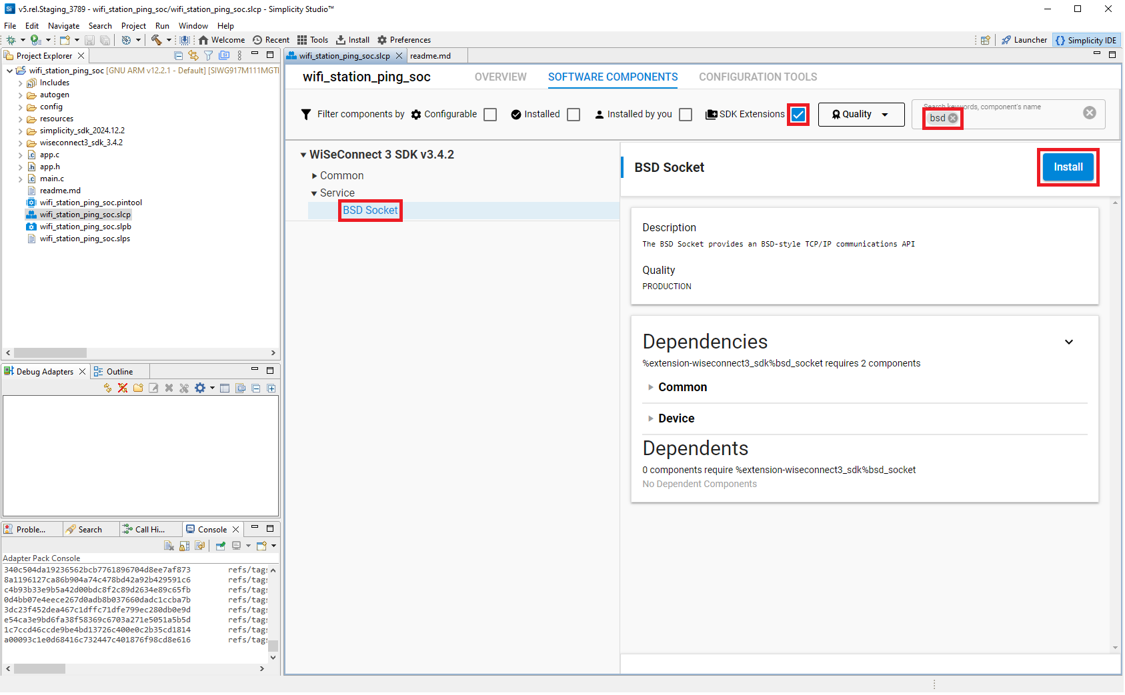The width and height of the screenshot is (1125, 695).
Task: Remove the bsd search keyword chip
Action: (x=953, y=118)
